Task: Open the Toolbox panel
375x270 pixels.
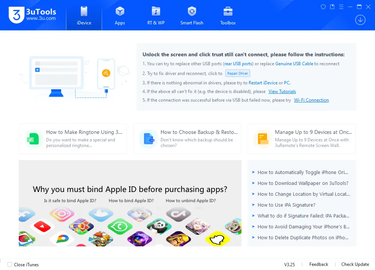Action: [227, 15]
